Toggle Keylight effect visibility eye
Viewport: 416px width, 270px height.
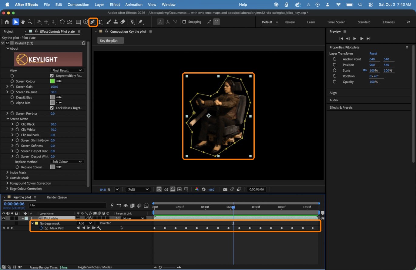[x=7, y=43]
